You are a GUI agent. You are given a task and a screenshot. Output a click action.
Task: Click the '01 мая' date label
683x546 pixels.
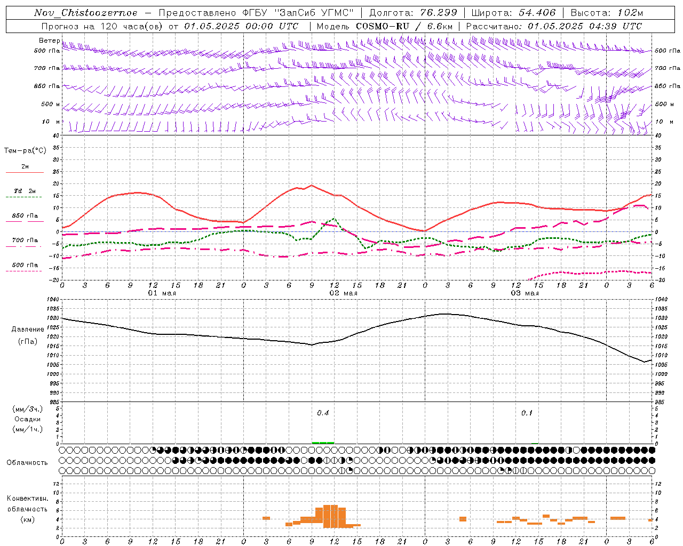coord(162,293)
